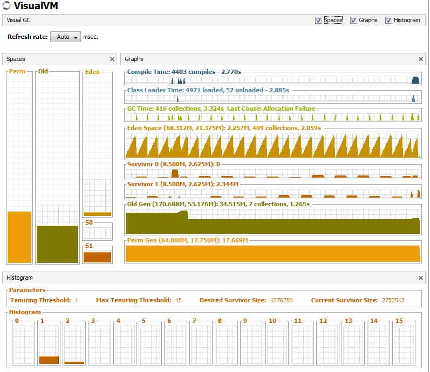Click the 'Perm Gen (64.000M, 17.750M)' label
Viewport: 430px width, 372px height.
174,241
